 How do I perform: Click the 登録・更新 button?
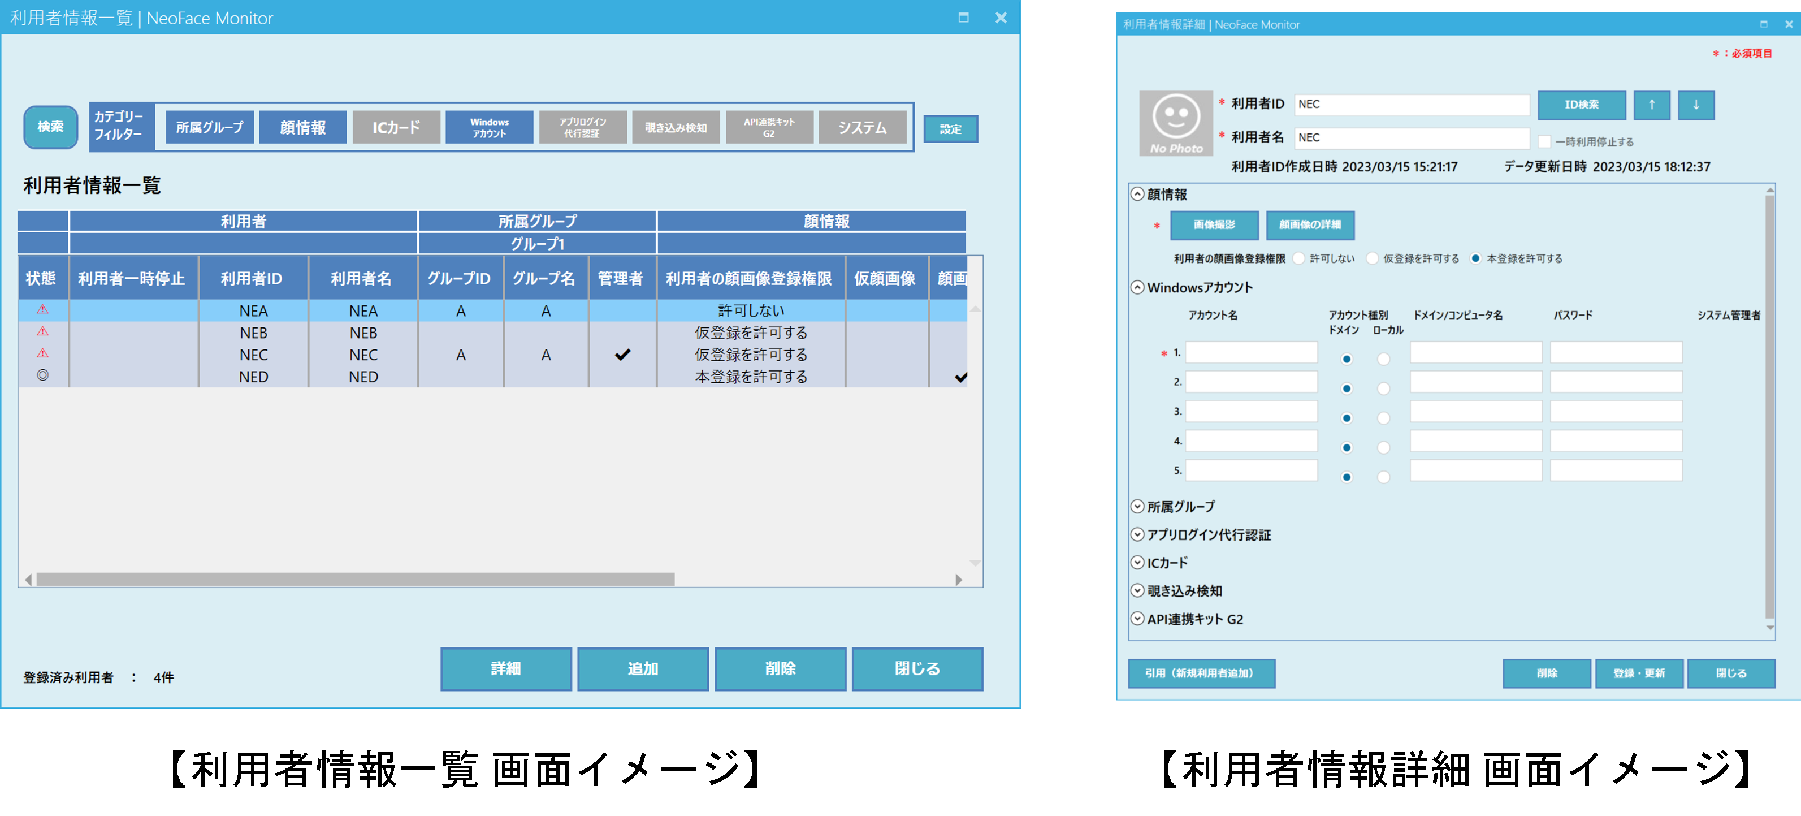[1639, 673]
